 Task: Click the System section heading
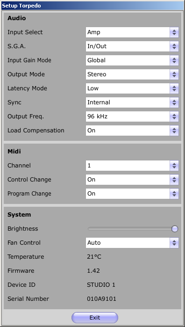click(19, 215)
